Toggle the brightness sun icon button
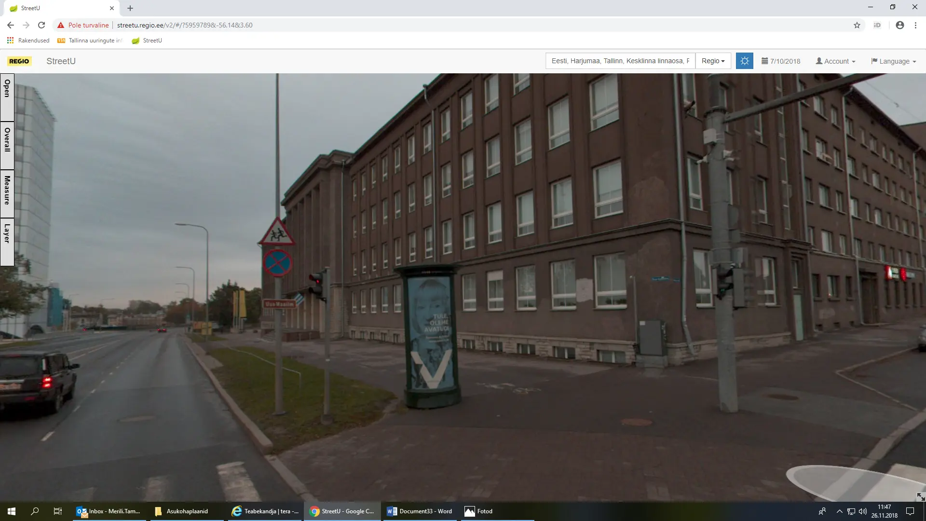Image resolution: width=926 pixels, height=521 pixels. pos(744,61)
